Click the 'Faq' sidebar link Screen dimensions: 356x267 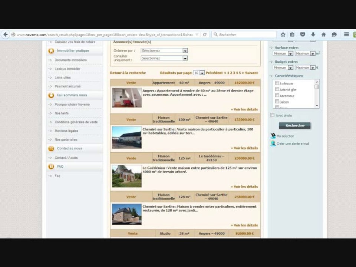point(57,176)
